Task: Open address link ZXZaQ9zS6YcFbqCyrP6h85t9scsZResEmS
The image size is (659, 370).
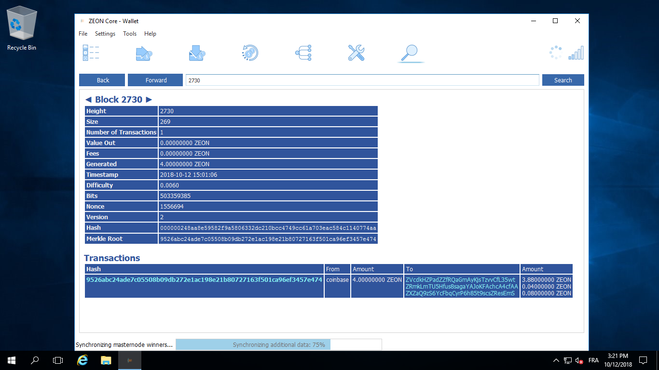Action: click(460, 293)
